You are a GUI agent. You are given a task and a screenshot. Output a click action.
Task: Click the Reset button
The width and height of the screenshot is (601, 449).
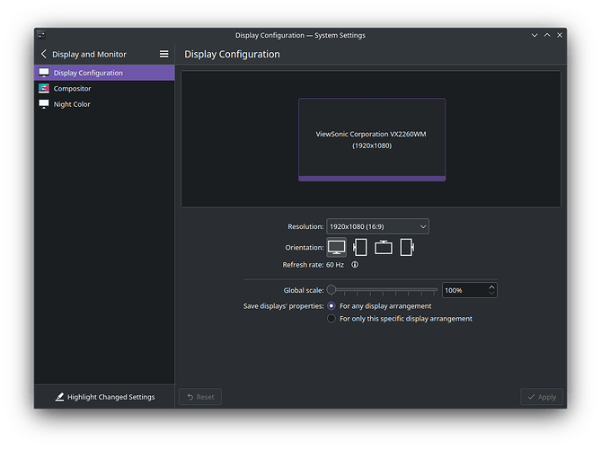click(x=200, y=397)
